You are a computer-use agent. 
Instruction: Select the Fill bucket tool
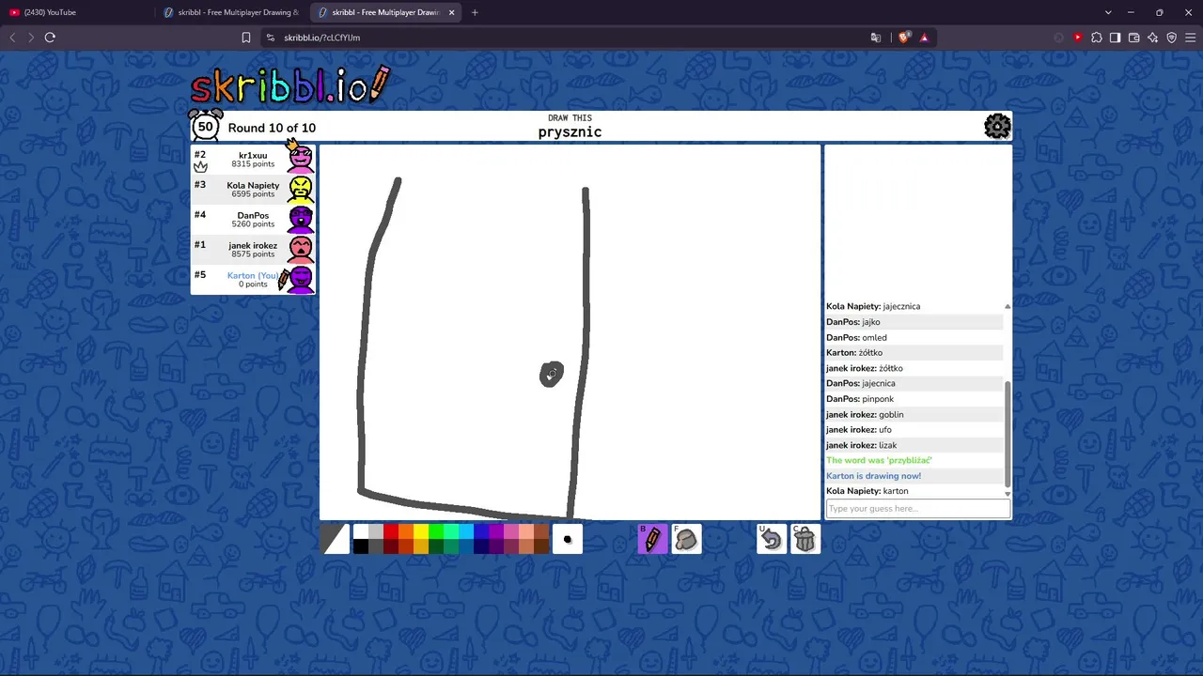(x=686, y=539)
